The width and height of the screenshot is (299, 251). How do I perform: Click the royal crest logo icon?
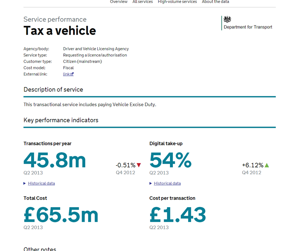click(227, 19)
